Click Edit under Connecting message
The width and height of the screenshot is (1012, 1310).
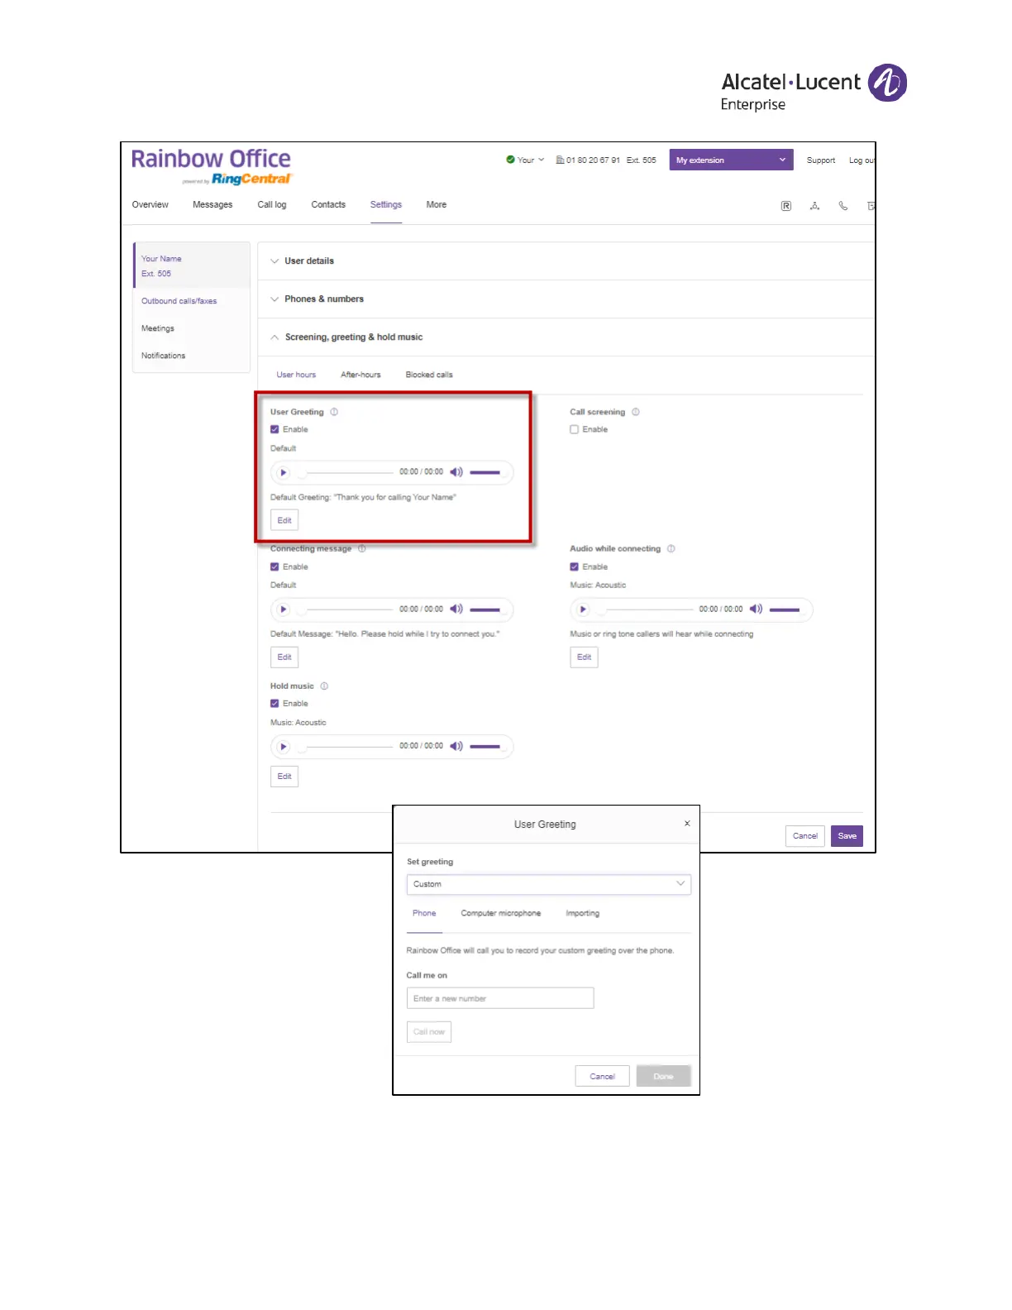[x=284, y=657]
